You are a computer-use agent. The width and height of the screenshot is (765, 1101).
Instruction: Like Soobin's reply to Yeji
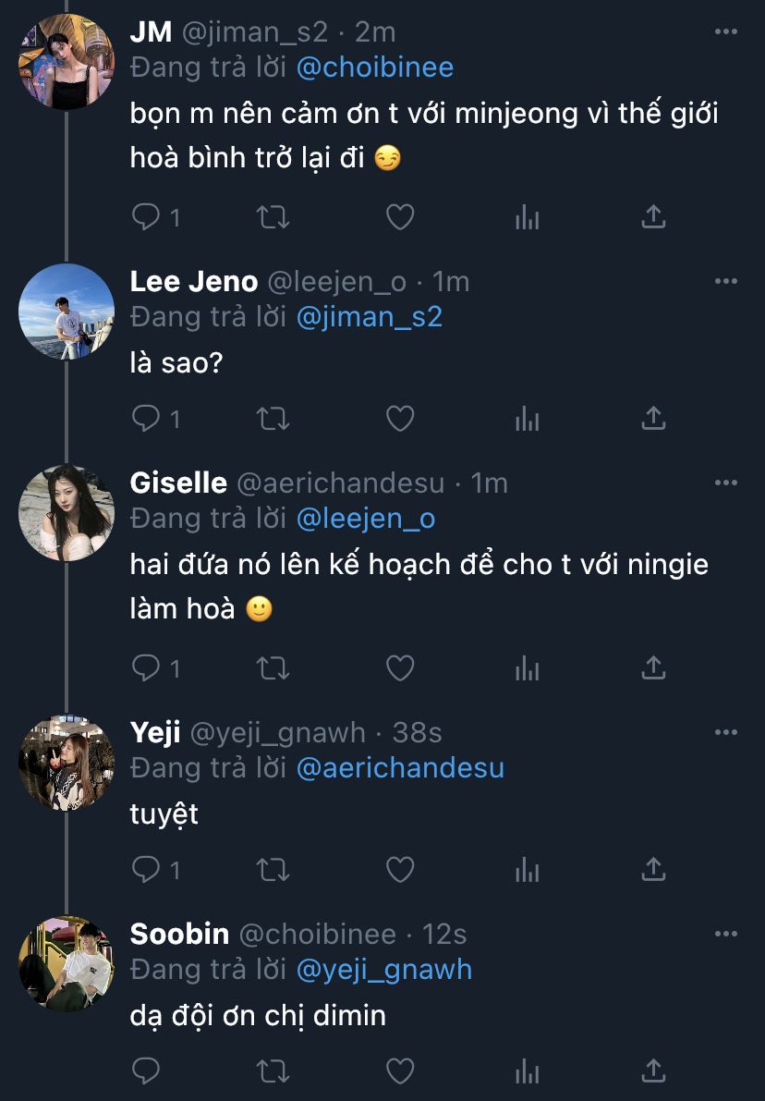pyautogui.click(x=399, y=1071)
